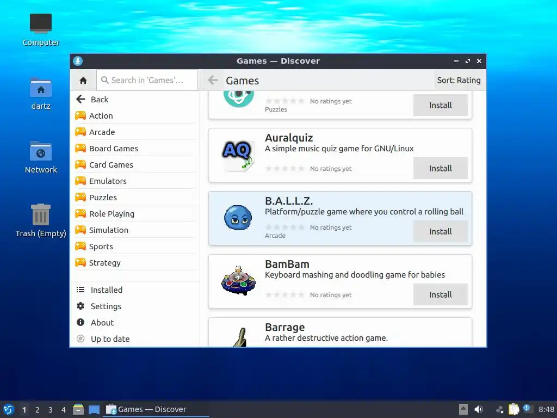Click the 8:48 panel clock
Screen dimensions: 557x418
(546, 409)
